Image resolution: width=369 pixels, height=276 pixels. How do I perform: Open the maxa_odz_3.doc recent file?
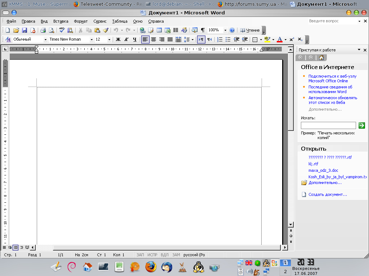(323, 170)
